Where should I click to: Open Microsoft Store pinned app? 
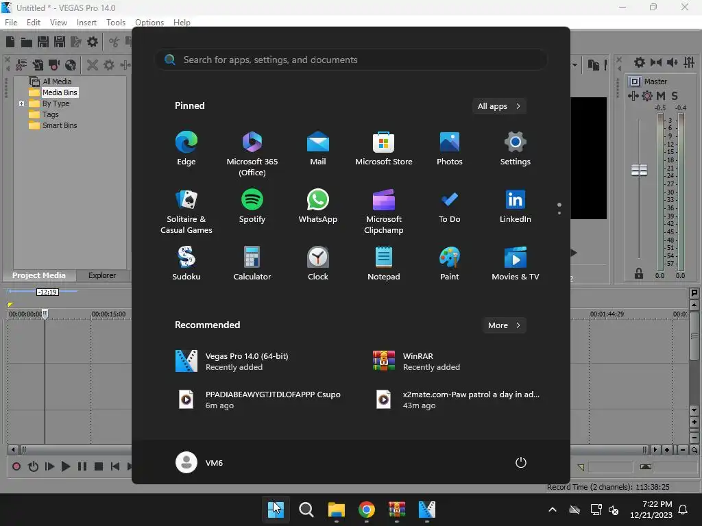tap(384, 149)
